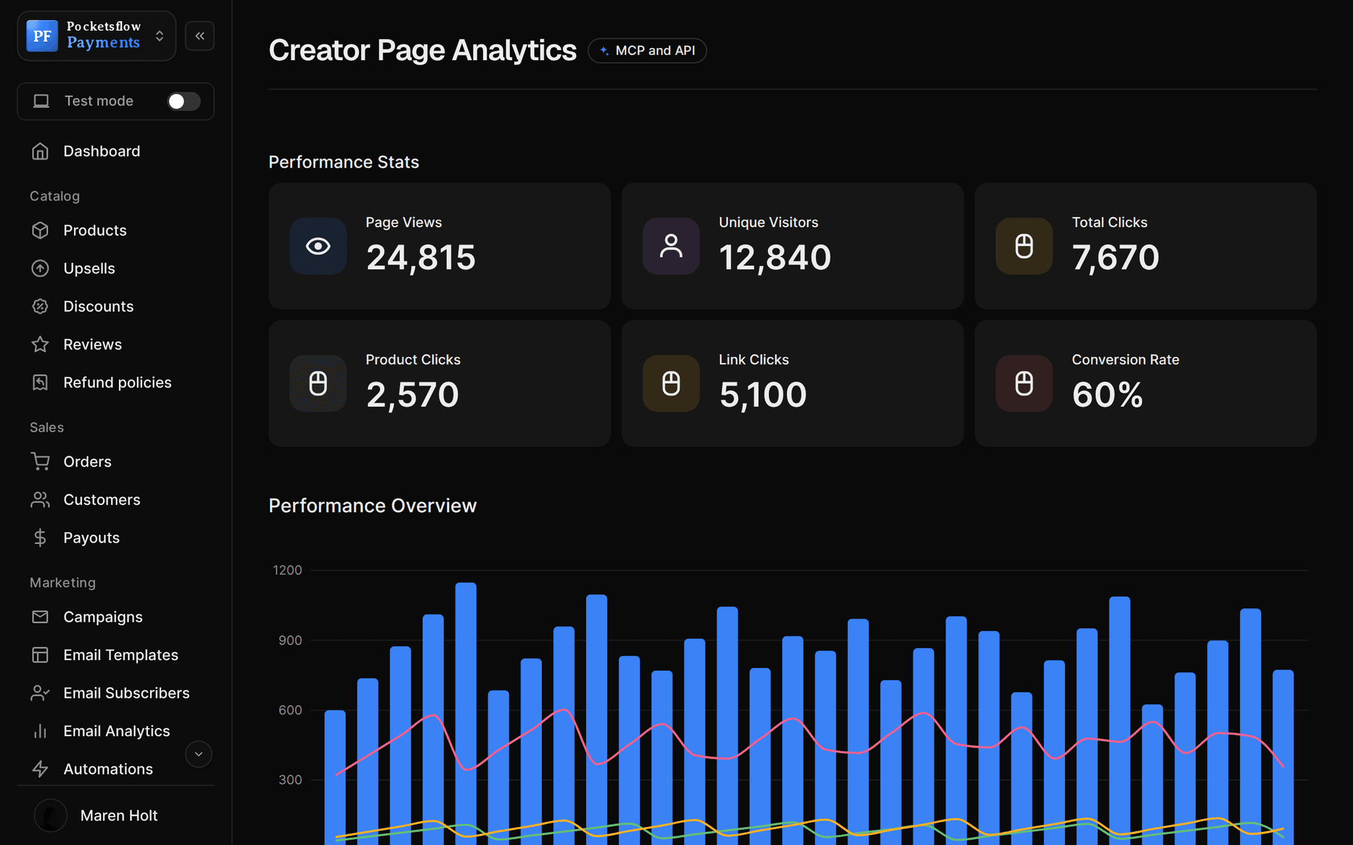Click the Performance Overview heading
The image size is (1353, 845).
(373, 506)
